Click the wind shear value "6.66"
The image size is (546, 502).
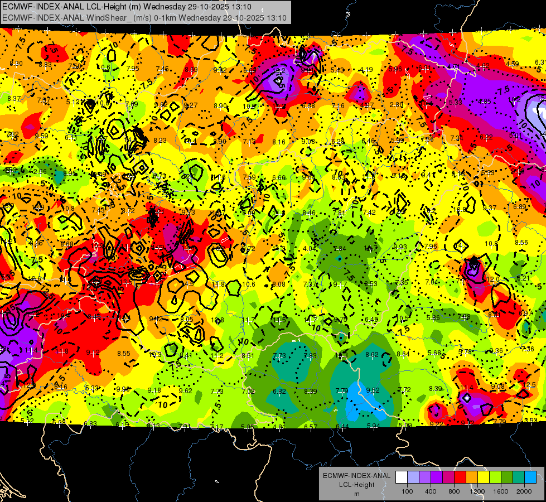278,178
